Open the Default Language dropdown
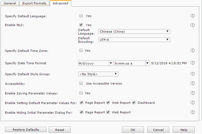 134,32
